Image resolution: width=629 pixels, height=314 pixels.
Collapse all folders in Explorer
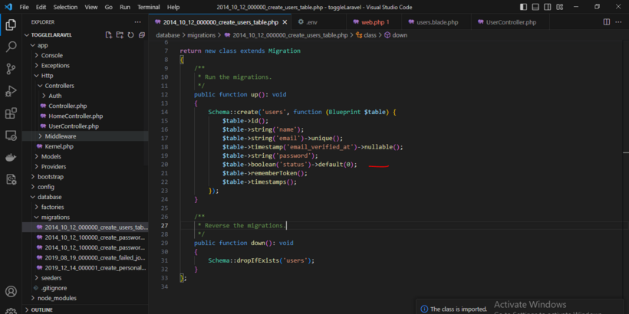click(142, 35)
